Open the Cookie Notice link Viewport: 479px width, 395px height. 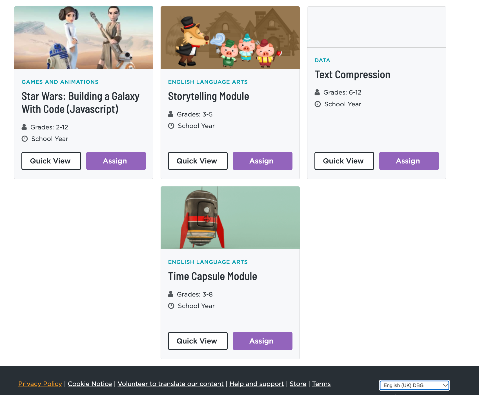click(90, 384)
